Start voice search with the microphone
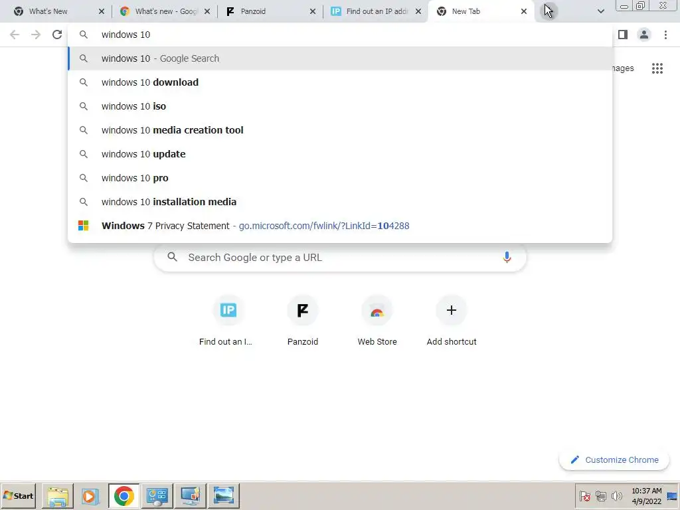 click(507, 257)
